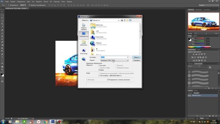This screenshot has height=124, width=220.
Task: Select the Hand tool
Action: [x=2, y=66]
